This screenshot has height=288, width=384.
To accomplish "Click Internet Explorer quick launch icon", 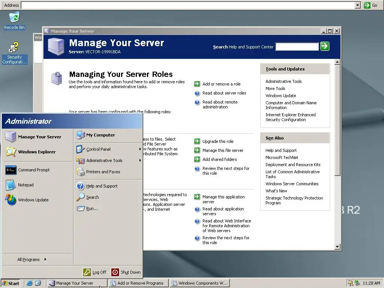I will click(x=30, y=283).
